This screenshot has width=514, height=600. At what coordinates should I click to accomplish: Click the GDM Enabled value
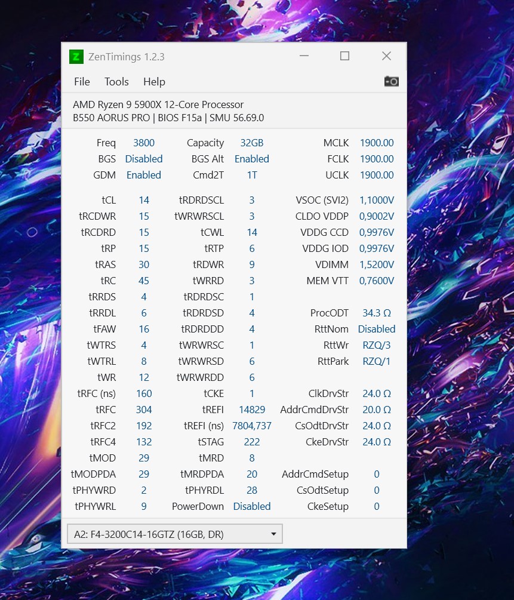(x=144, y=175)
